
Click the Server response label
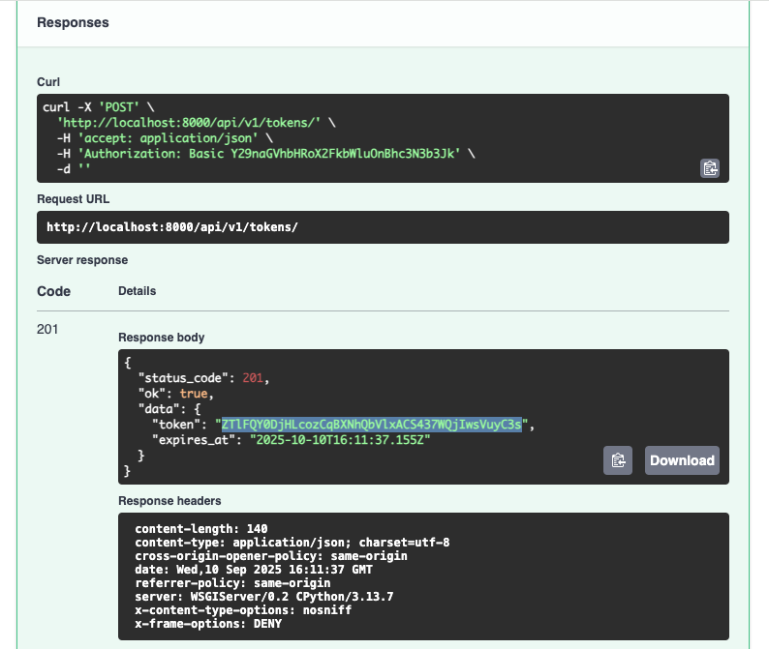click(82, 260)
